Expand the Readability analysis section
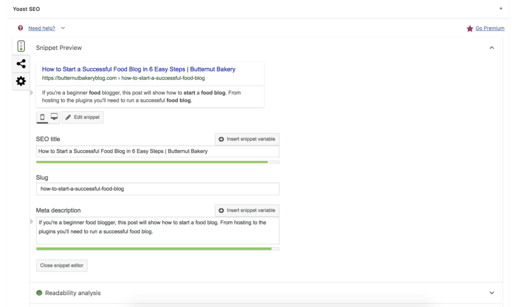The image size is (512, 307). tap(492, 293)
